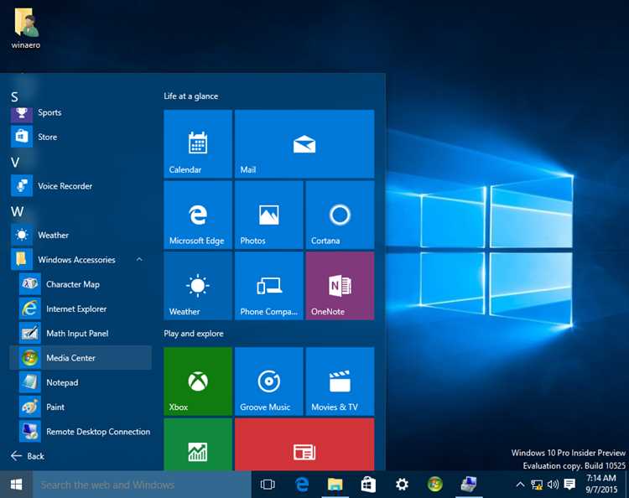This screenshot has height=498, width=629.
Task: Launch the OneNote tile
Action: (340, 286)
